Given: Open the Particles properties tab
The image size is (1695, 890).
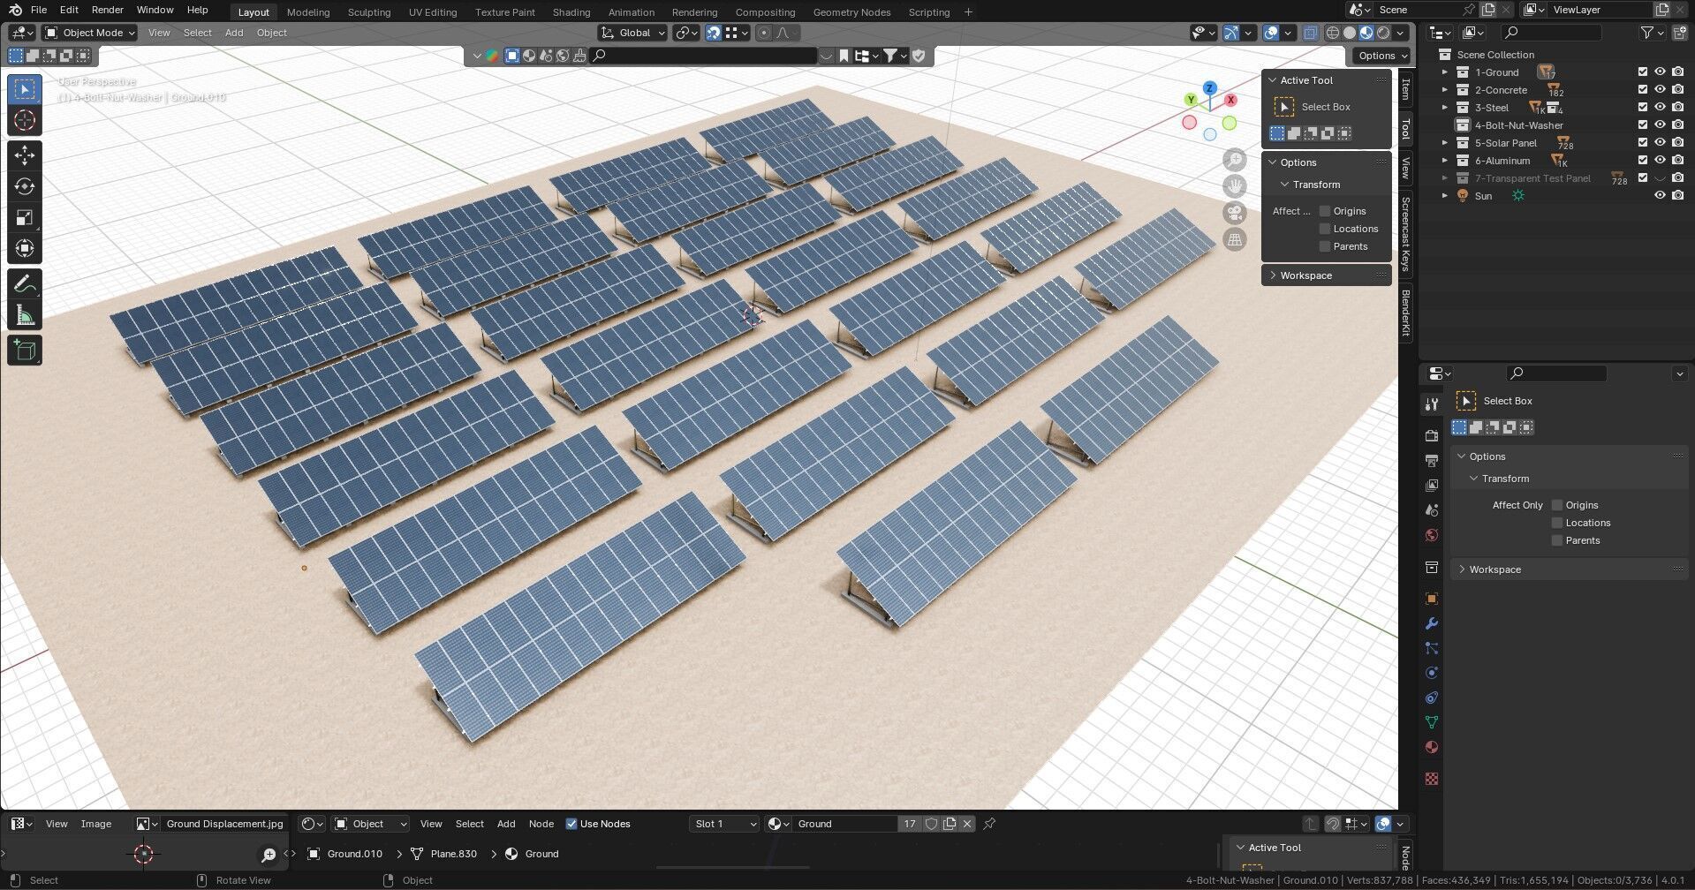Looking at the screenshot, I should pos(1432,648).
